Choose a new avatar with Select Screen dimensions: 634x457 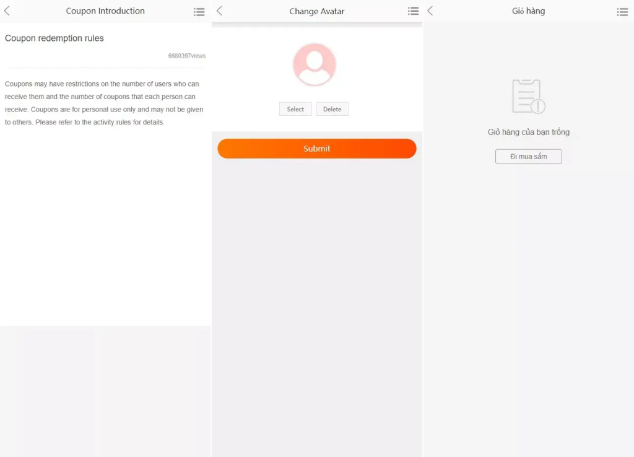pyautogui.click(x=295, y=109)
